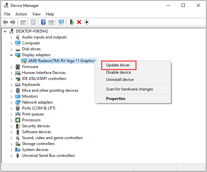This screenshot has height=172, width=207.
Task: Click Scan for hardware changes monitor icon
Action: 61,22
